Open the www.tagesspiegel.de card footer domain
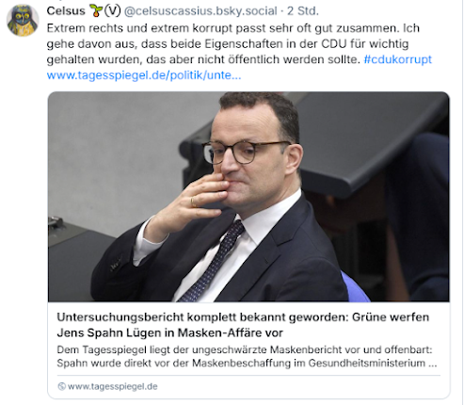The width and height of the screenshot is (464, 405). coord(113,386)
